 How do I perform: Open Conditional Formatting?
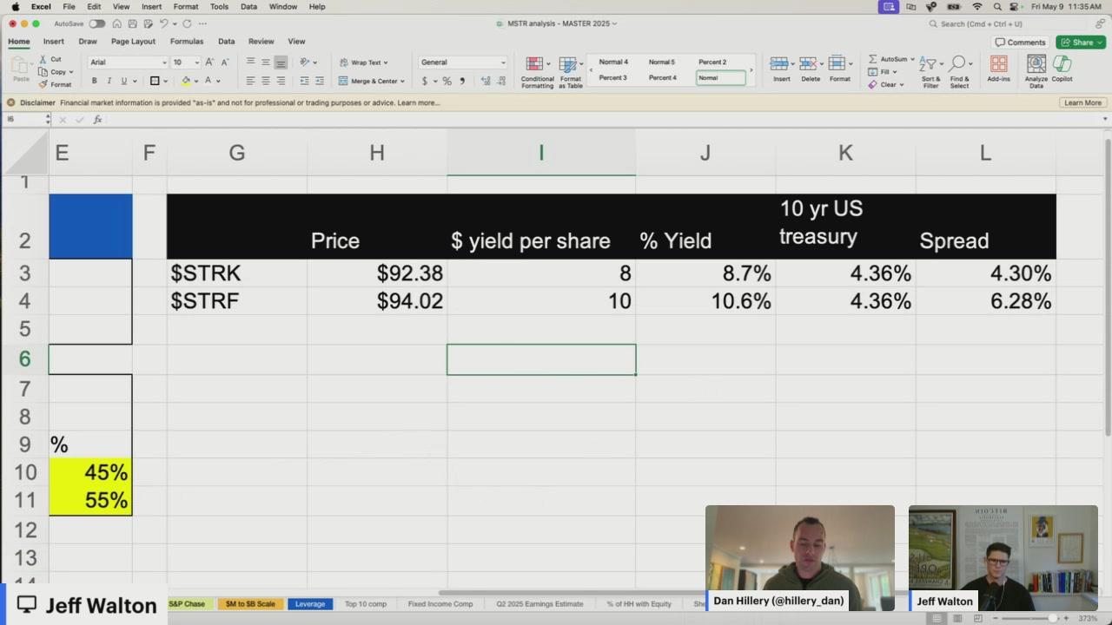coord(537,72)
